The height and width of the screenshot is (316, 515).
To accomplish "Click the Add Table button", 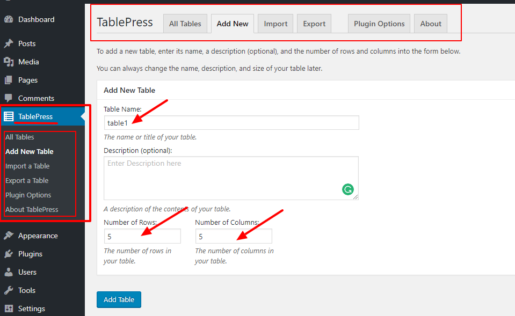I will (119, 299).
